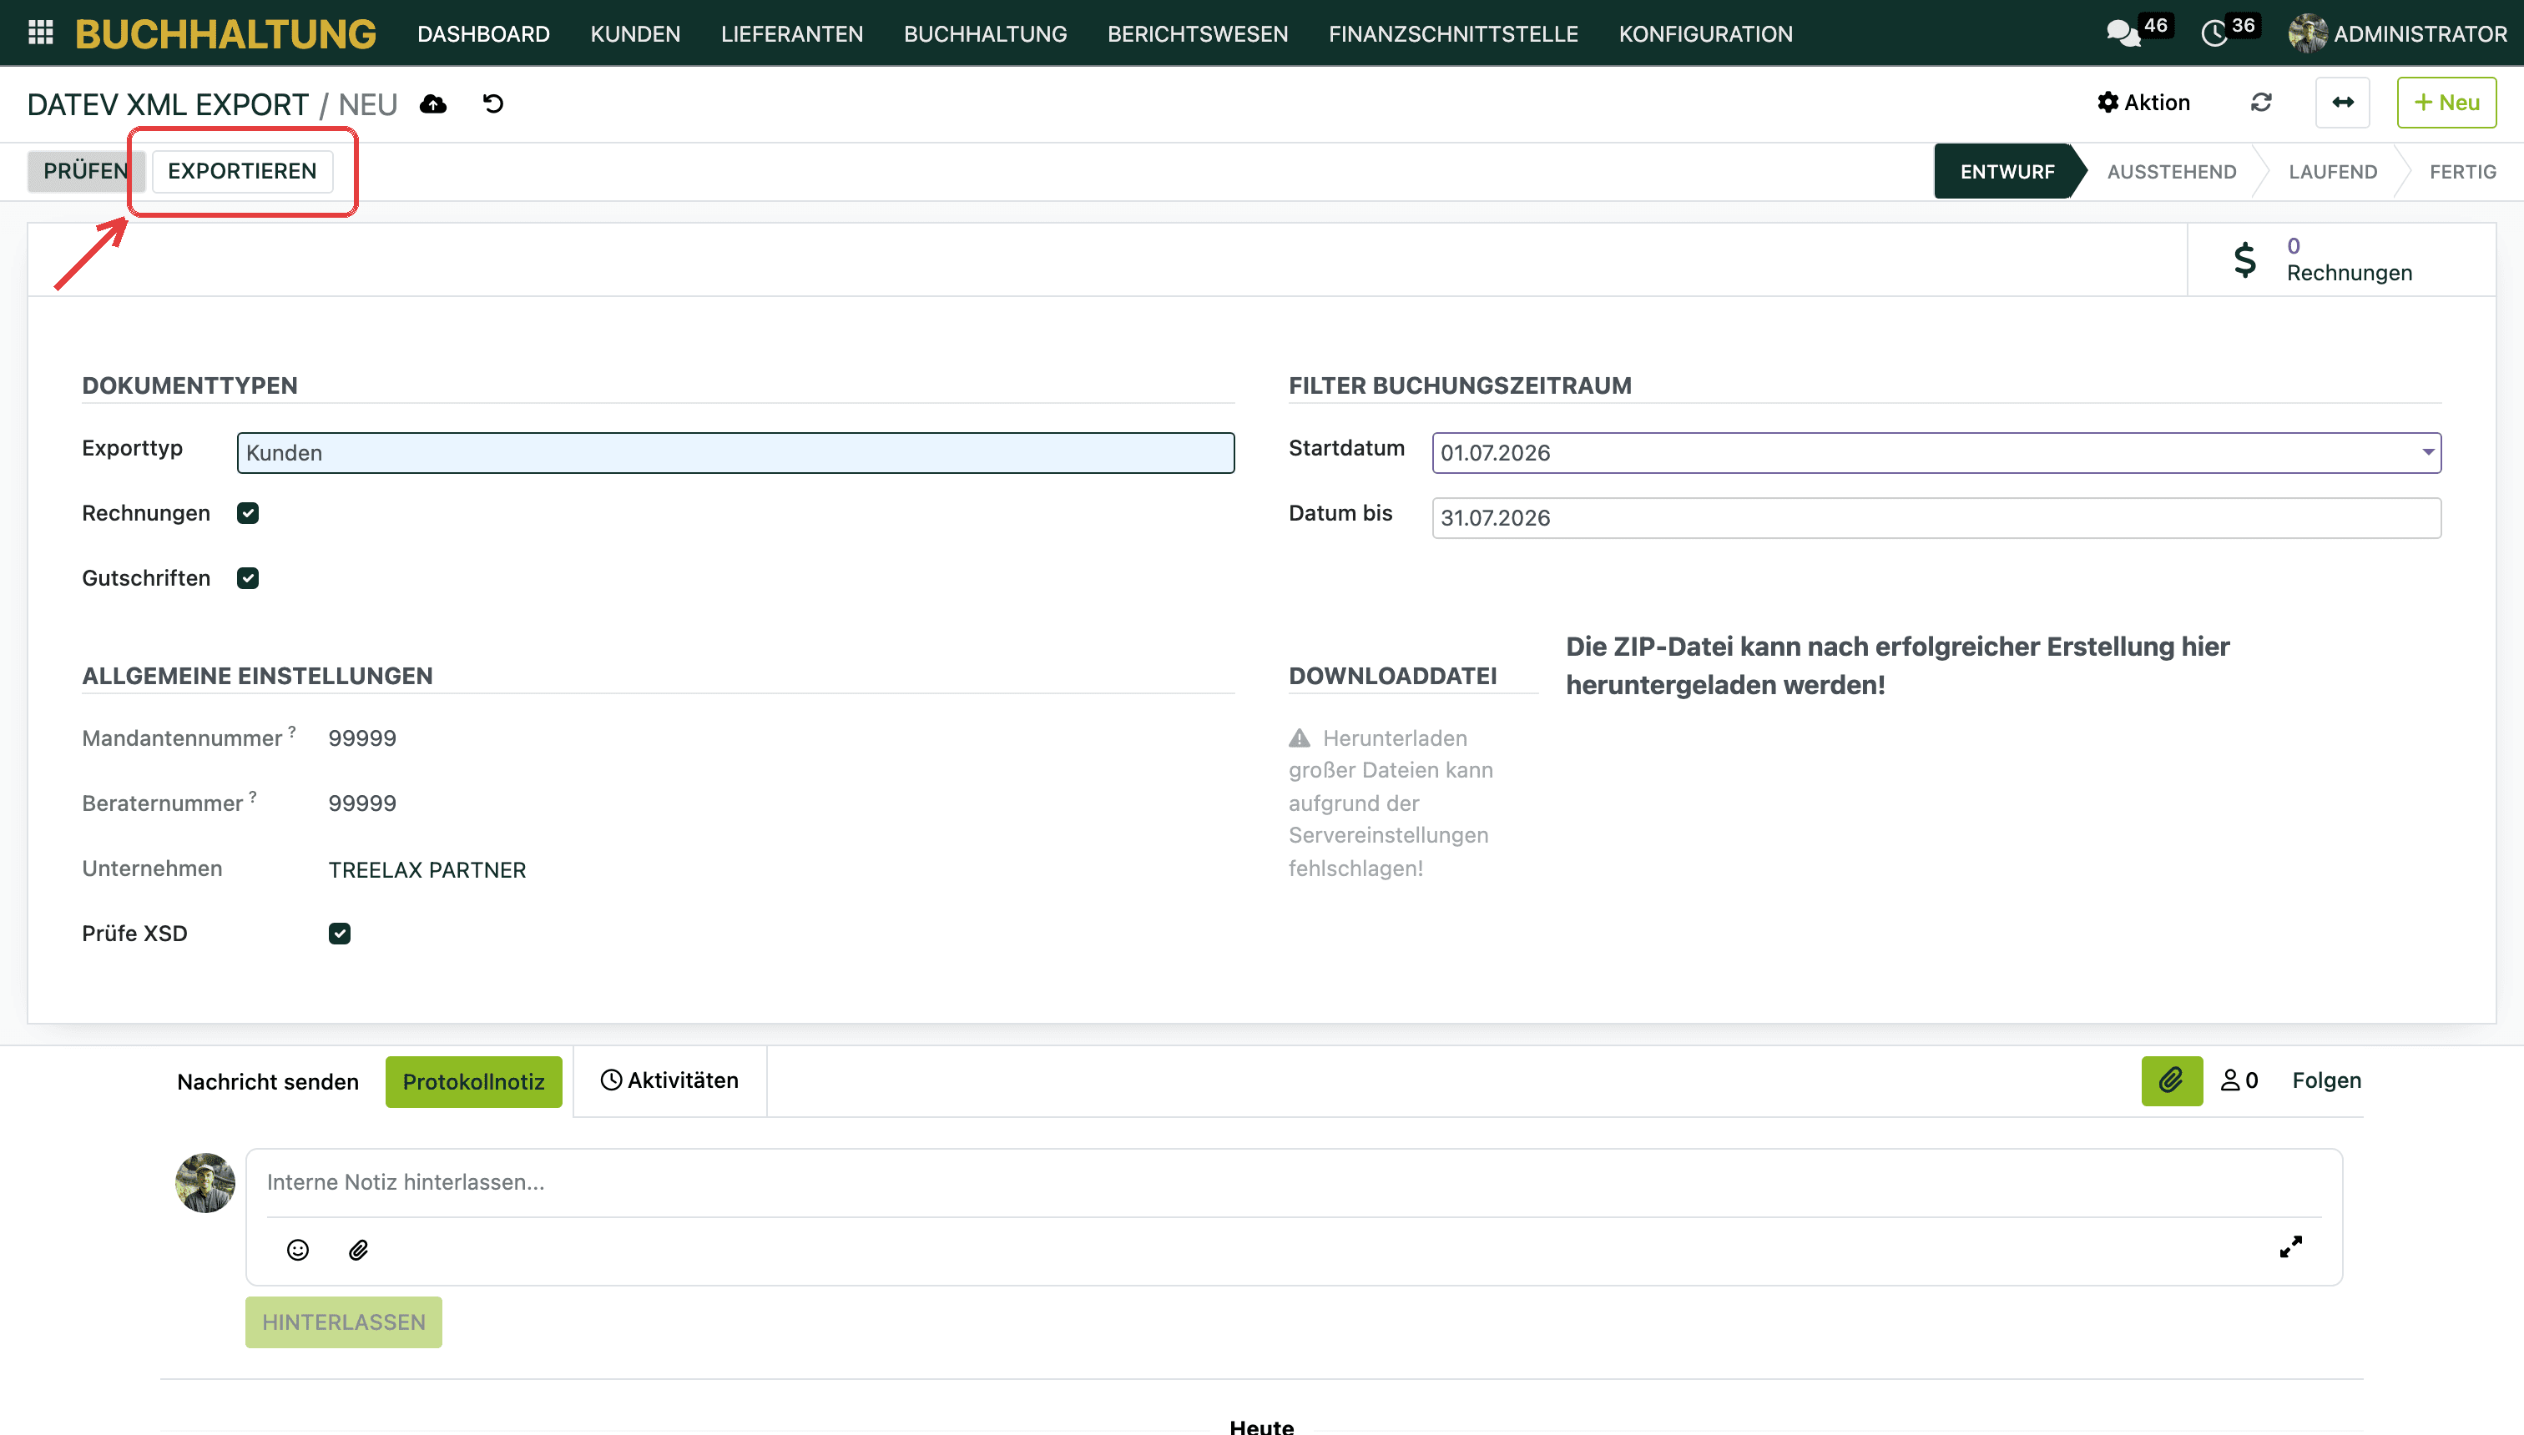Viewport: 2524px width, 1435px height.
Task: Click the administrator avatar
Action: (2307, 33)
